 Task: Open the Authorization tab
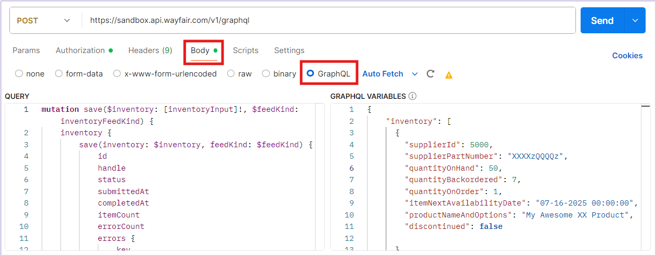tap(81, 50)
